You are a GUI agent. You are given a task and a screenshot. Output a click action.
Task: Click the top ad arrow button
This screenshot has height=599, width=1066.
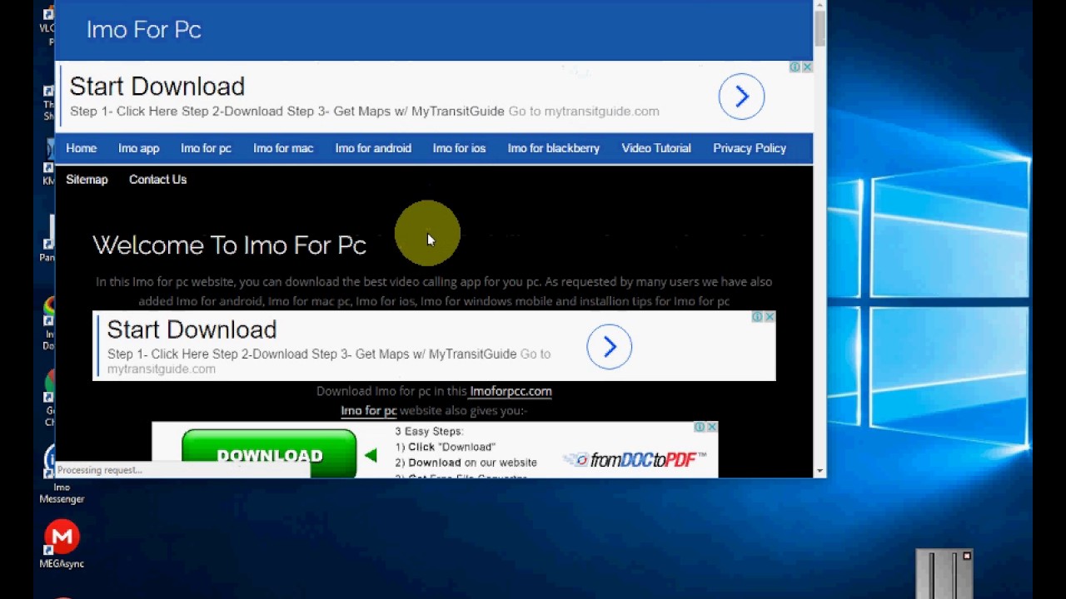click(x=741, y=97)
